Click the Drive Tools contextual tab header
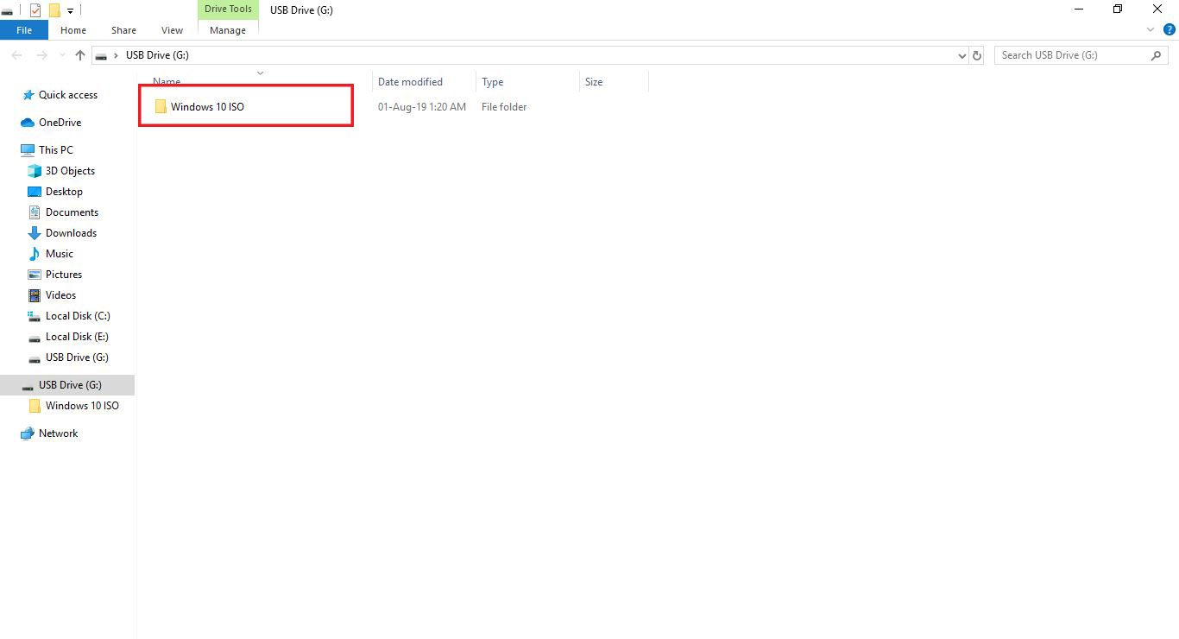Viewport: 1179px width, 639px height. (228, 9)
